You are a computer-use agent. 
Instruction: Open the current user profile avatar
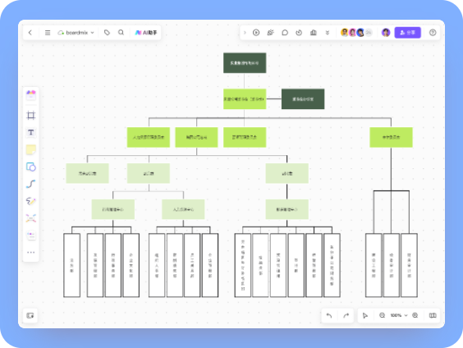(386, 33)
